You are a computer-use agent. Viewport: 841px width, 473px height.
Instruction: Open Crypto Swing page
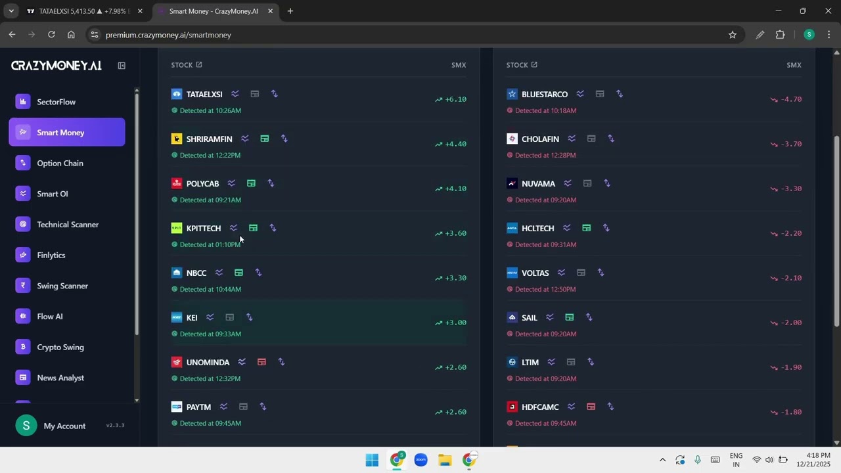coord(66,347)
